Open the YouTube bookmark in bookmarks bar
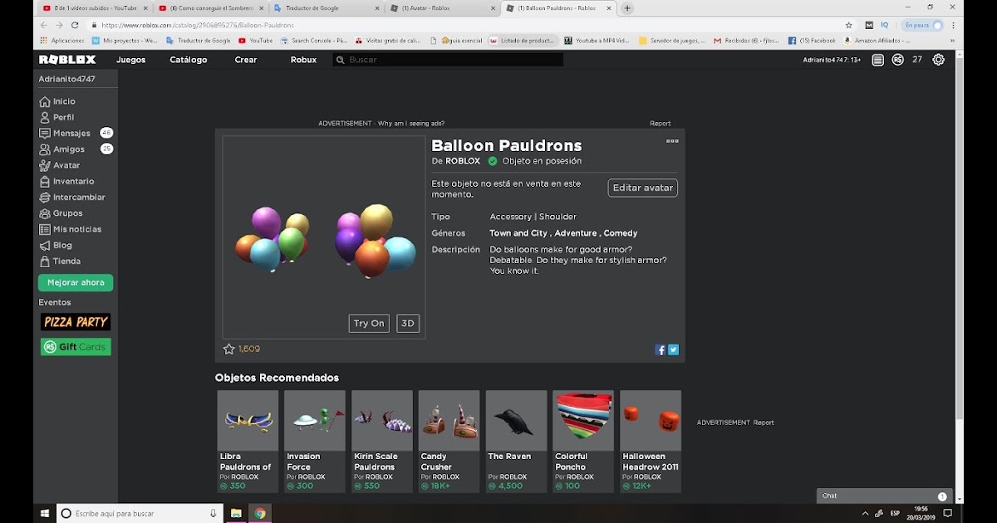Image resolution: width=997 pixels, height=523 pixels. (255, 40)
